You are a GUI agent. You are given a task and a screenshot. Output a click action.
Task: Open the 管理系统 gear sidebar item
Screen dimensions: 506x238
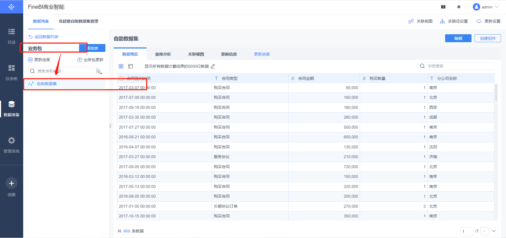click(x=11, y=145)
